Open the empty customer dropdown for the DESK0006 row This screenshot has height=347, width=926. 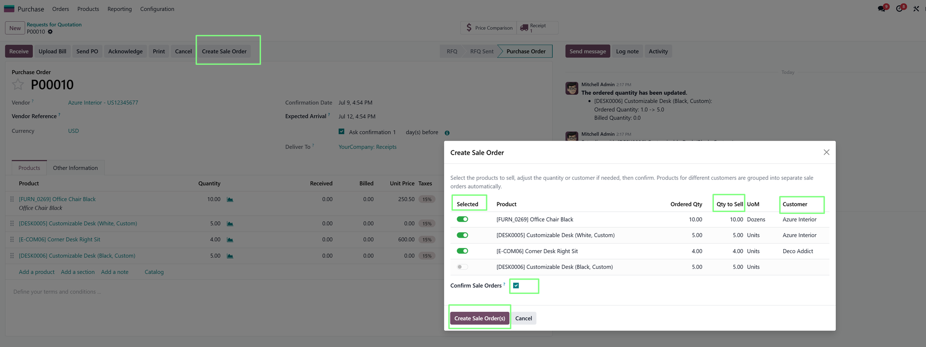804,267
